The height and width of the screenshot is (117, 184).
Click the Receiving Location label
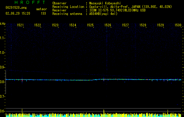[68, 7]
